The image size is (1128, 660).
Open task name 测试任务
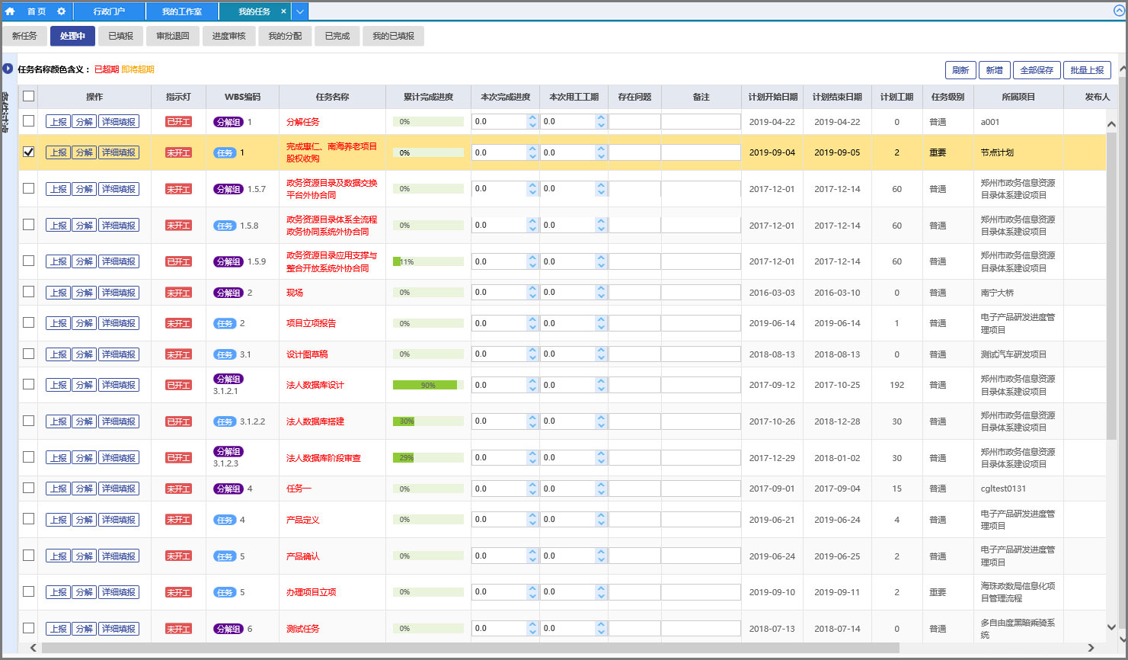tap(303, 629)
